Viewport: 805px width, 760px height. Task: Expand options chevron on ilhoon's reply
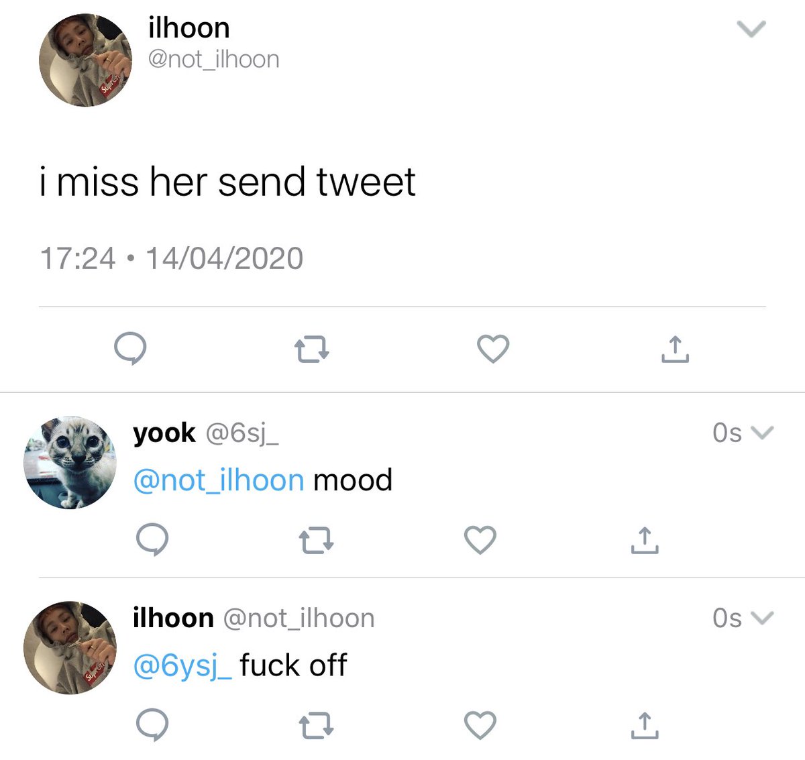point(763,617)
